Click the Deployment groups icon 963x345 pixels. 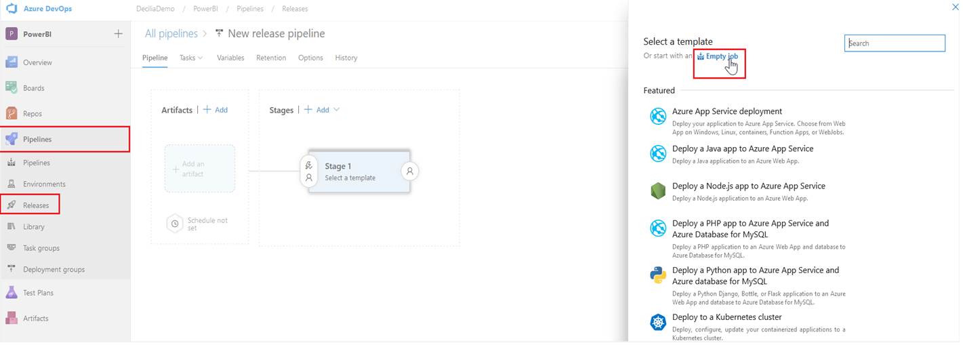(11, 269)
